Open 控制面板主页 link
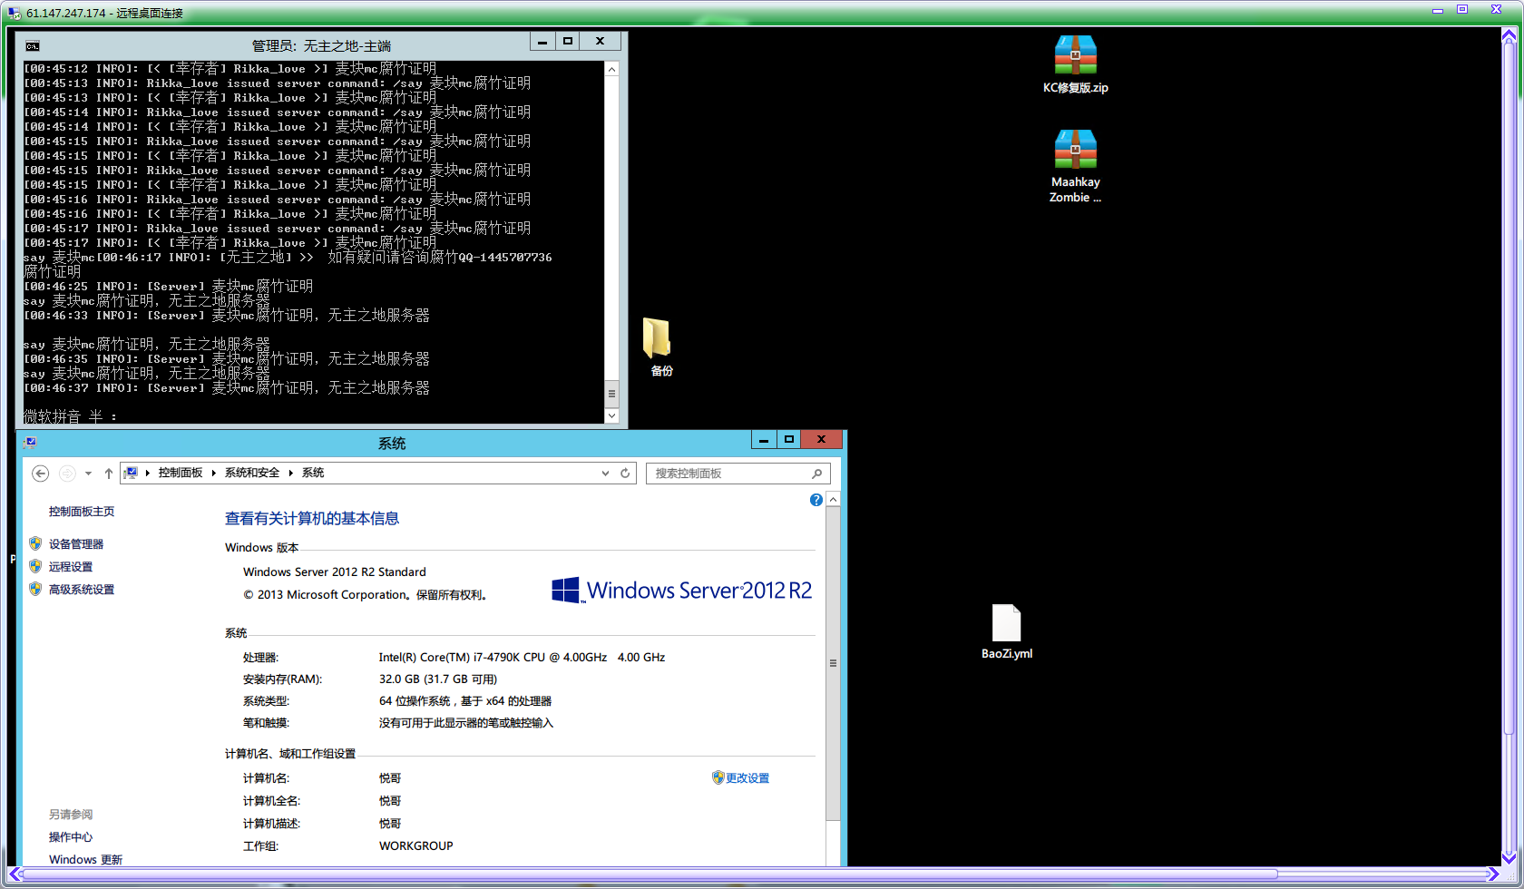1524x889 pixels. pyautogui.click(x=82, y=512)
